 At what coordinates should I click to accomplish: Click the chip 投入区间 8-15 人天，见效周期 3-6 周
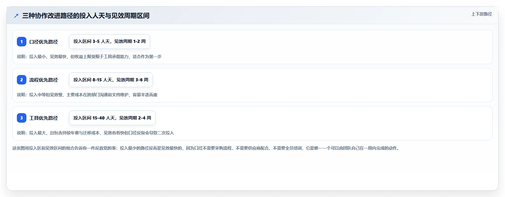(111, 80)
